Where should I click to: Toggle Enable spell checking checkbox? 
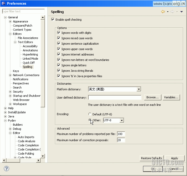pyautogui.click(x=53, y=19)
